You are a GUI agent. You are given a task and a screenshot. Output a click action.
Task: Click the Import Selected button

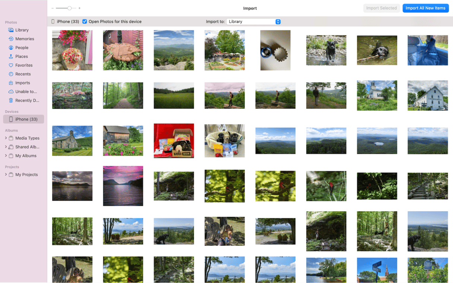(381, 8)
